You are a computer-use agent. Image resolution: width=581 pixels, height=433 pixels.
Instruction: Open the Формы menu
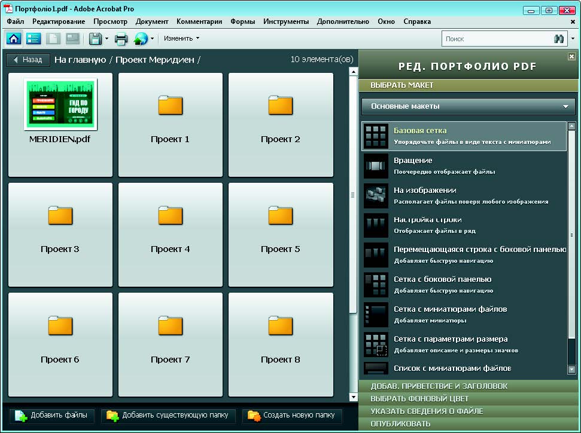pyautogui.click(x=243, y=22)
